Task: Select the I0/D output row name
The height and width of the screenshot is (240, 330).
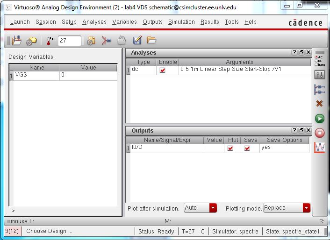Action: [167, 148]
